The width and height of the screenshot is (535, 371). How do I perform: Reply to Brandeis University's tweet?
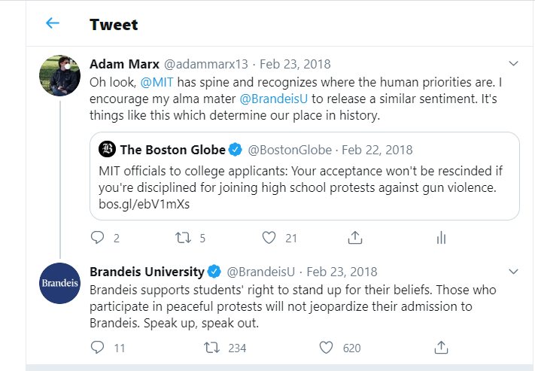pos(97,348)
